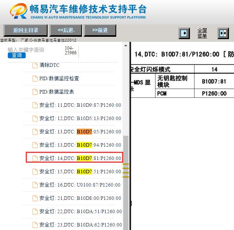
Task: Open PID/数据监控检查 tree item
Action: click(x=59, y=78)
